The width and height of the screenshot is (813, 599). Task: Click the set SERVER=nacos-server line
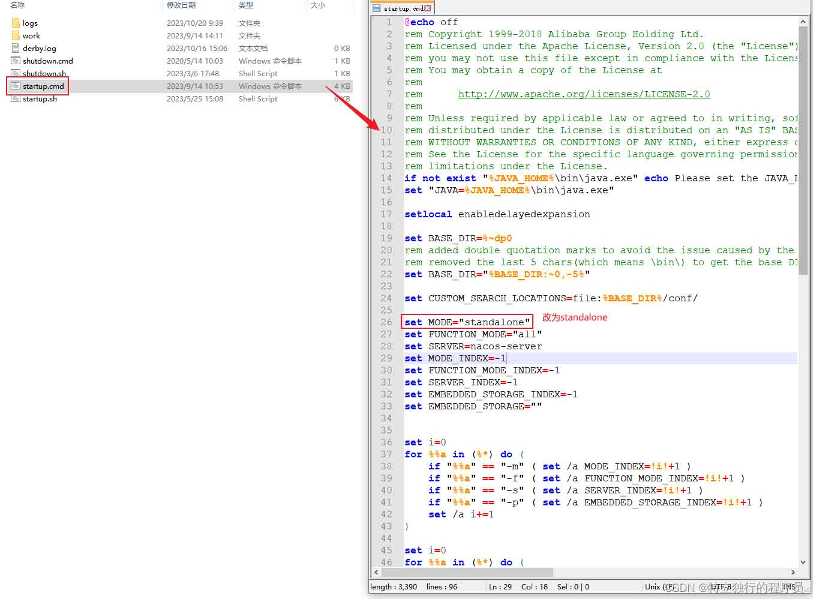pyautogui.click(x=473, y=346)
